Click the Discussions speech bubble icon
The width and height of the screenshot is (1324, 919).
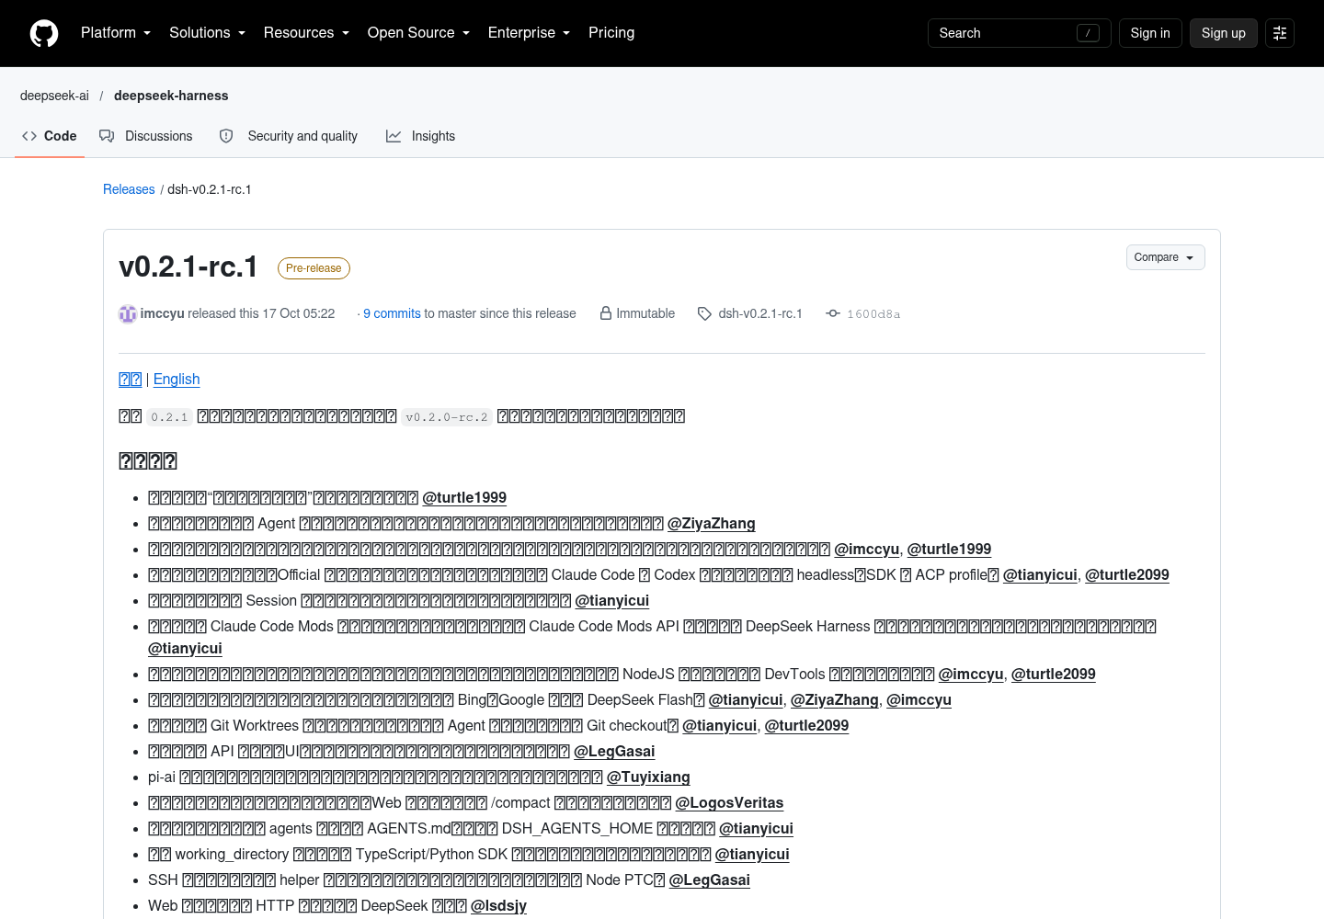107,136
